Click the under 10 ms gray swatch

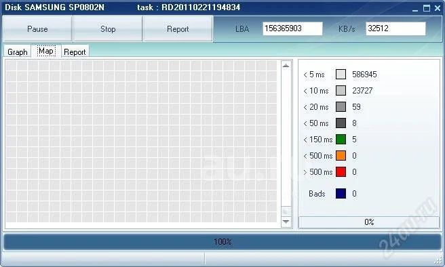tap(341, 91)
